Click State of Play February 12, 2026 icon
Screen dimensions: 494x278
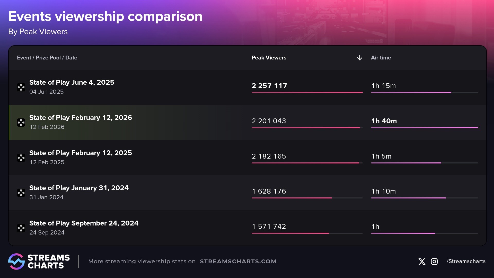pyautogui.click(x=21, y=123)
